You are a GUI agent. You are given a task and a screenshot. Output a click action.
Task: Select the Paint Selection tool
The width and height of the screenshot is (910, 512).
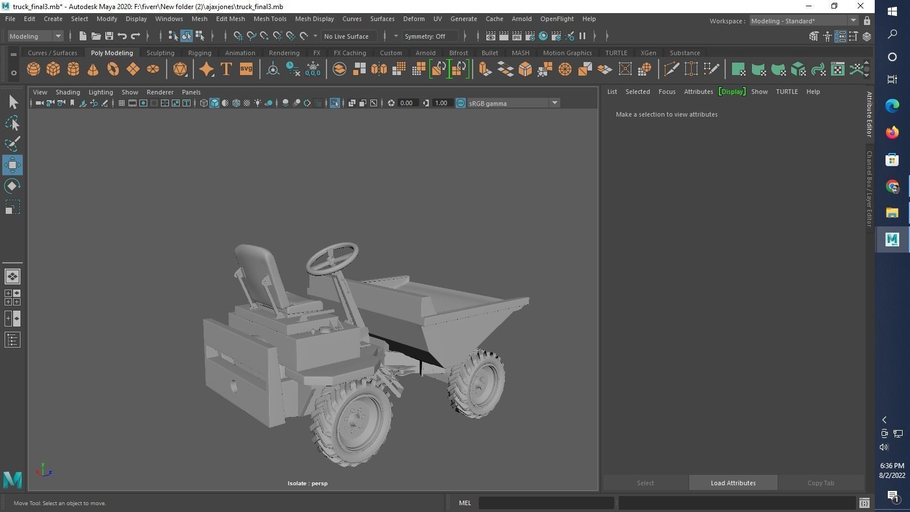pos(13,144)
